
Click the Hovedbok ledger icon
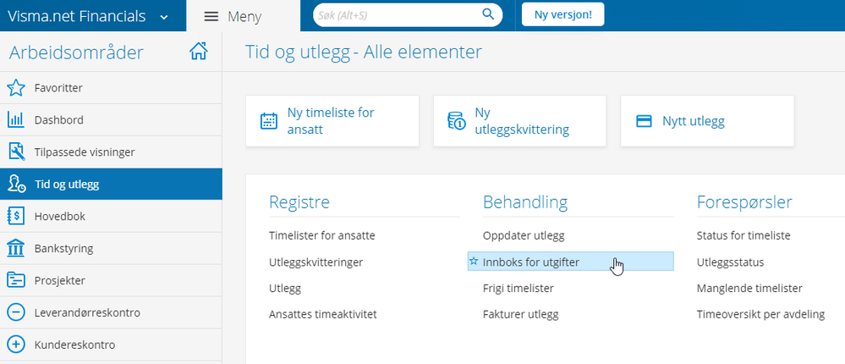[x=15, y=217]
